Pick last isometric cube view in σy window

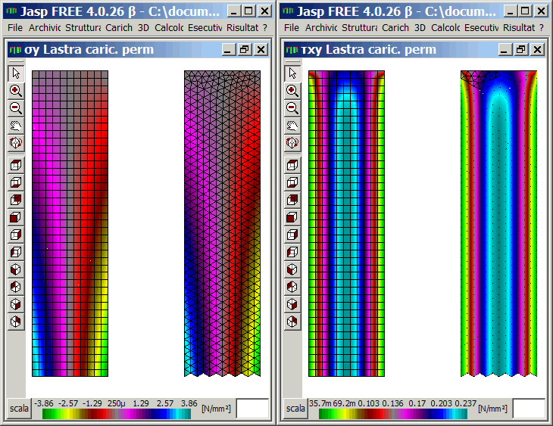pos(16,322)
